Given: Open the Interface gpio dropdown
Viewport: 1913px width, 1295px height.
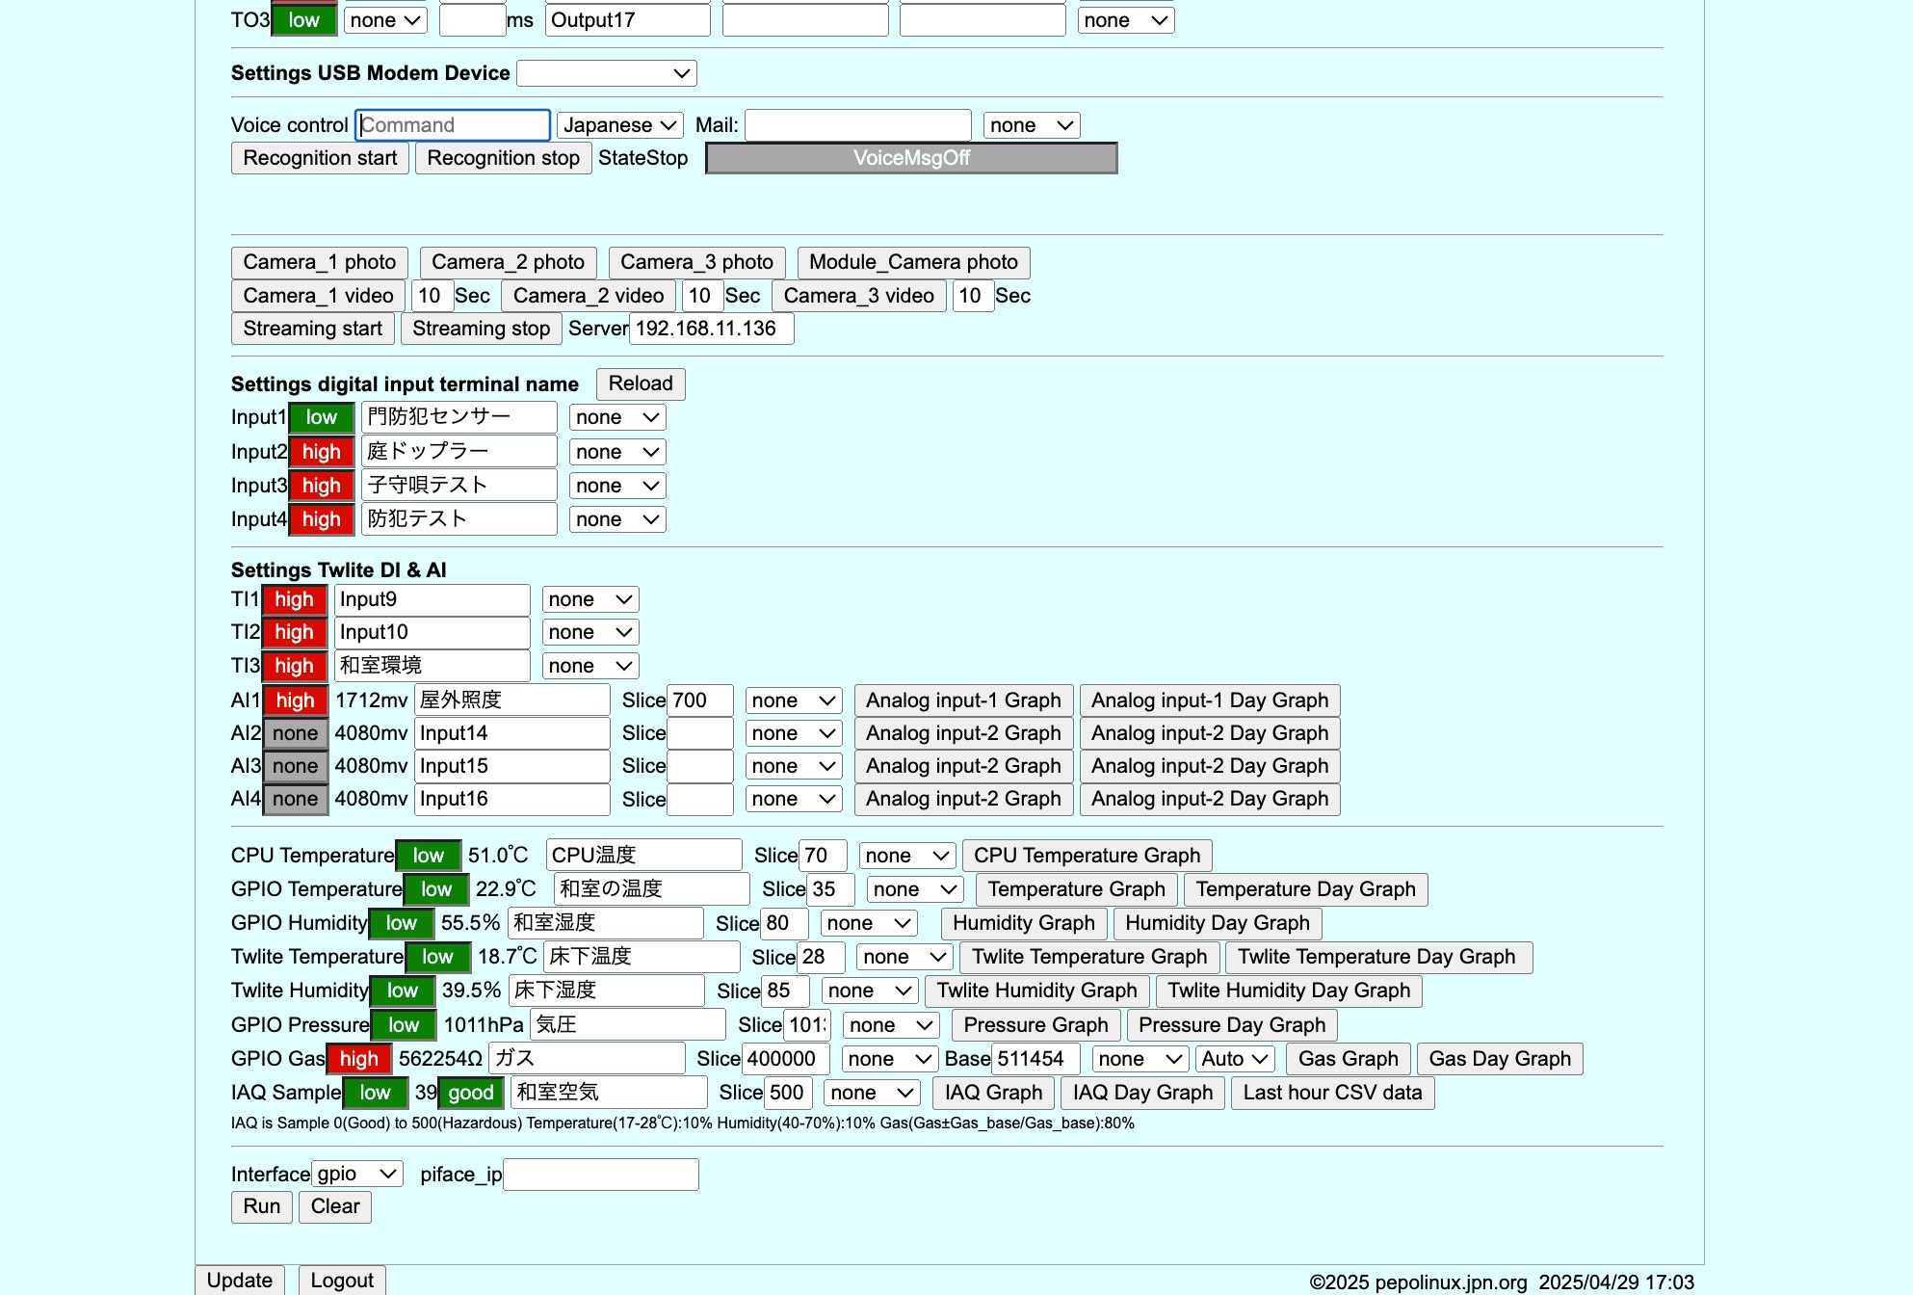Looking at the screenshot, I should pyautogui.click(x=356, y=1174).
